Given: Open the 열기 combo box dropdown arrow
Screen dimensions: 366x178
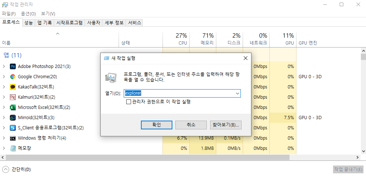Looking at the screenshot, I should [238, 94].
